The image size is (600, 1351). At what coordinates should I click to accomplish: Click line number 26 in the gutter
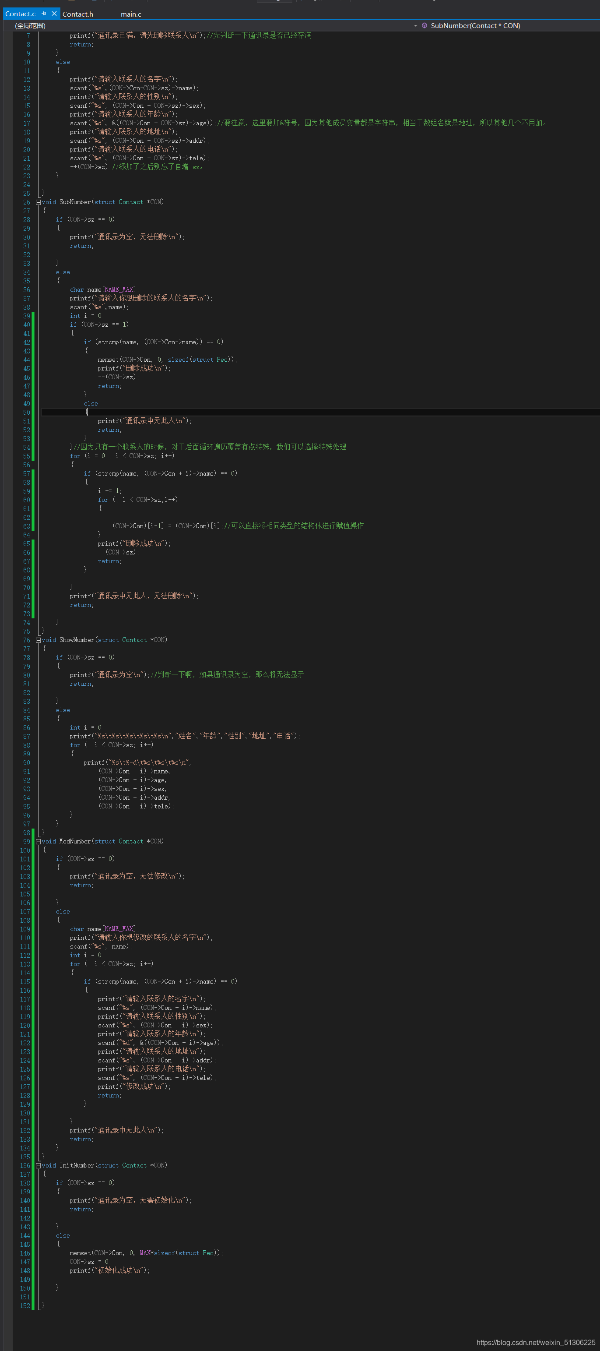click(26, 202)
